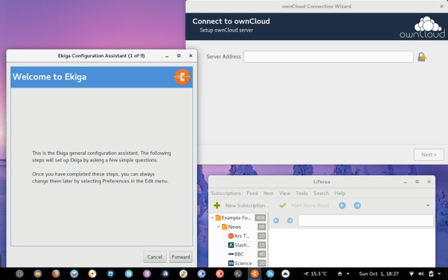Click the red round icon left of Terminal in panel
This screenshot has height=280, width=448.
[x=219, y=273]
